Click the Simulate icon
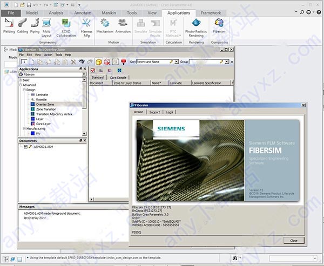 click(141, 25)
